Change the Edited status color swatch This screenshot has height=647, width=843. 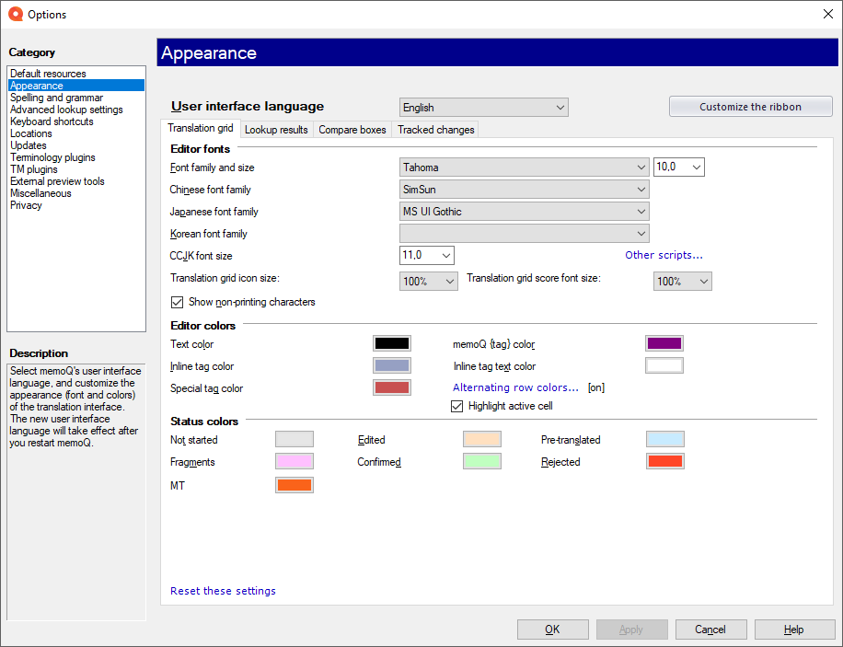pos(481,439)
